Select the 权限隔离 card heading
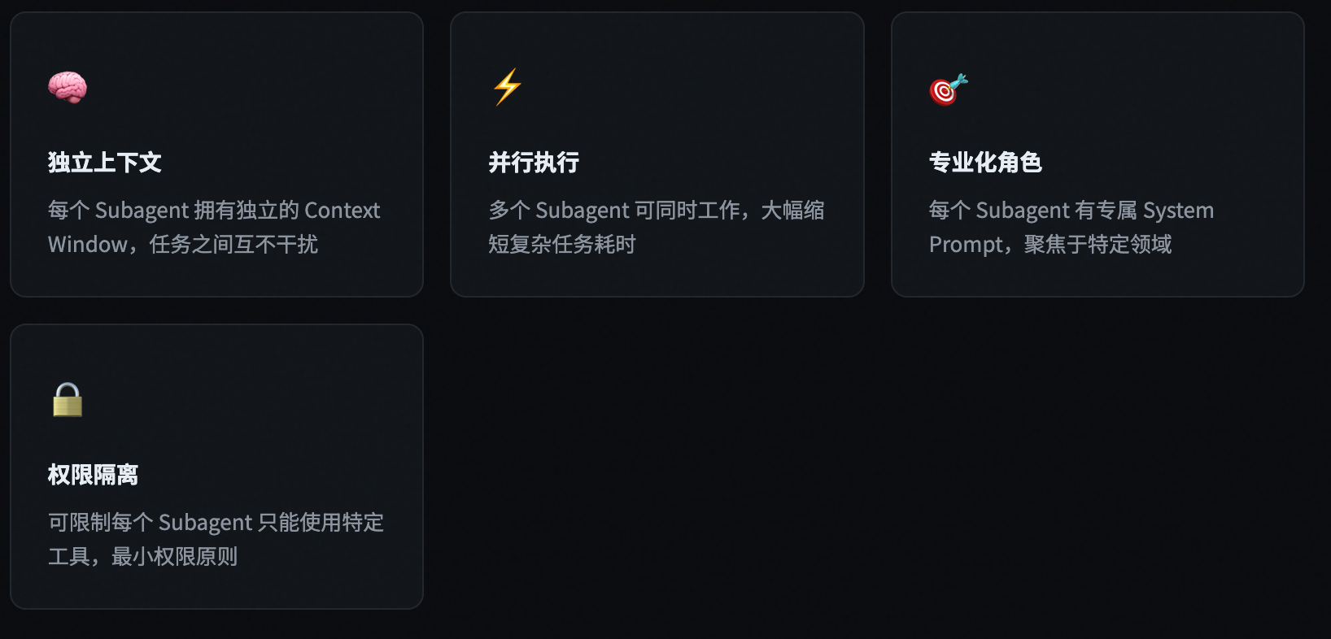Image resolution: width=1331 pixels, height=639 pixels. [93, 474]
